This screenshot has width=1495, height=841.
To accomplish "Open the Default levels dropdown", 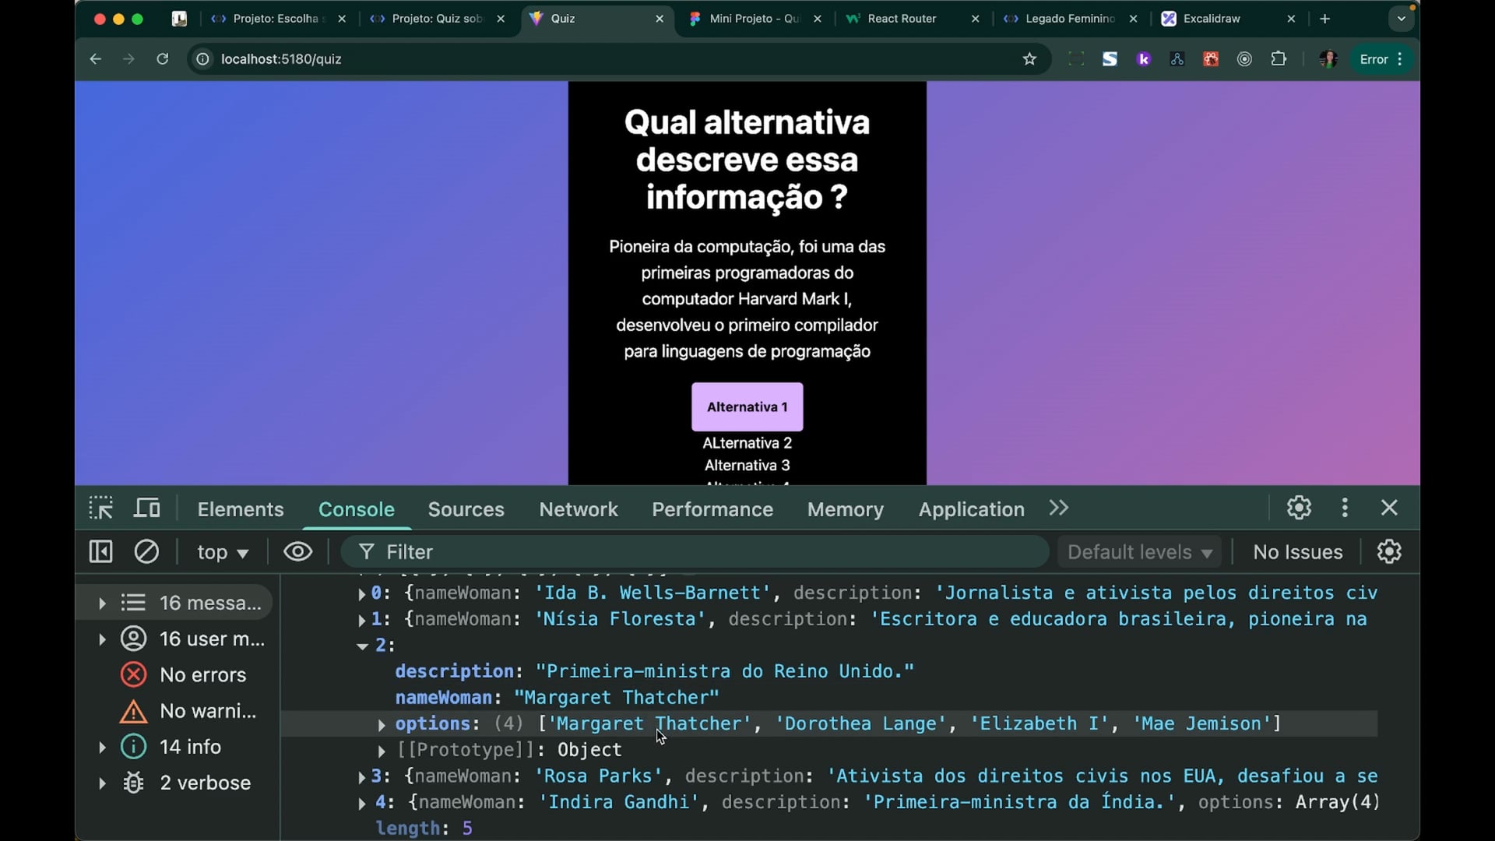I will [1139, 552].
